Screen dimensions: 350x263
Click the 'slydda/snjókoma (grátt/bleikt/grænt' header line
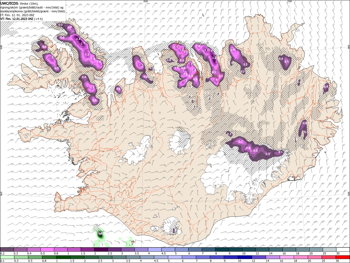tap(33, 11)
